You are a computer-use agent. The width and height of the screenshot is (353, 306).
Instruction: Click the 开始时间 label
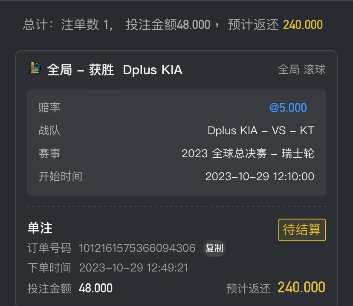click(x=61, y=176)
